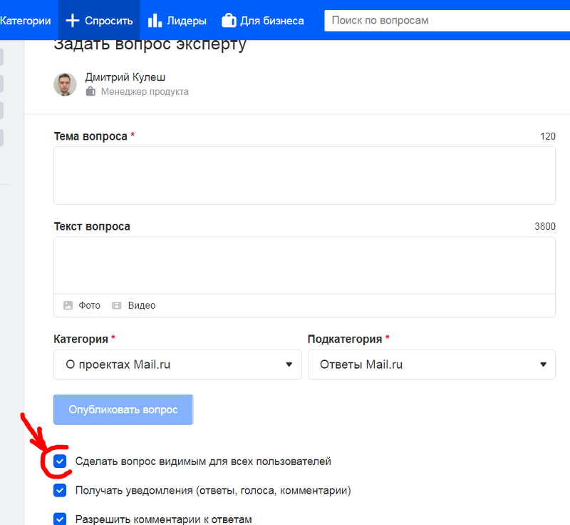Click the briefcase icon beside Для бизнеса
The width and height of the screenshot is (570, 525).
[x=229, y=21]
